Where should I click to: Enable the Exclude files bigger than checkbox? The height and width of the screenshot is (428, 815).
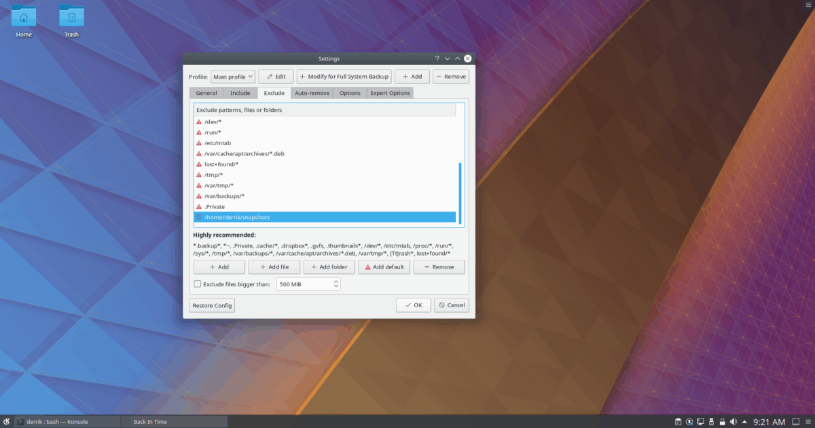click(197, 284)
